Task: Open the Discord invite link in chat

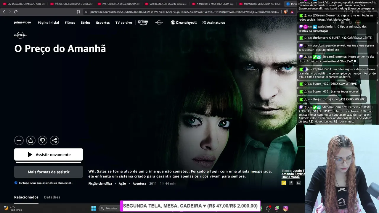Action: point(326,61)
